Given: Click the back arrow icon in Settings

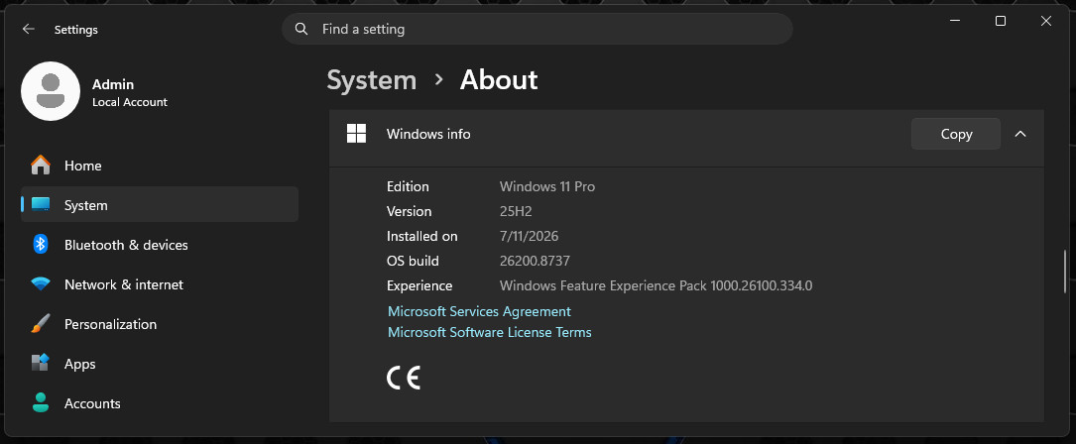Looking at the screenshot, I should pos(28,29).
